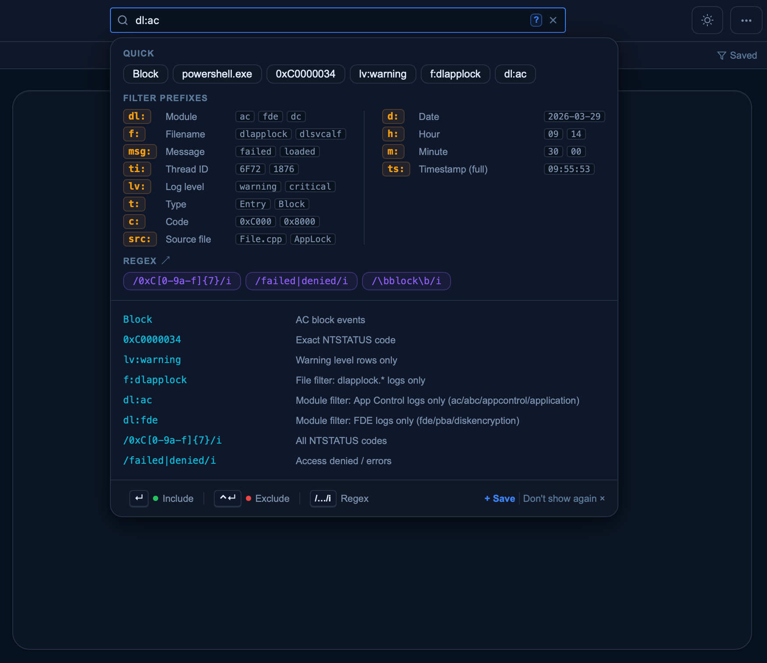The width and height of the screenshot is (767, 663).
Task: Choose 'Block' AC block events suggestion
Action: pos(364,320)
